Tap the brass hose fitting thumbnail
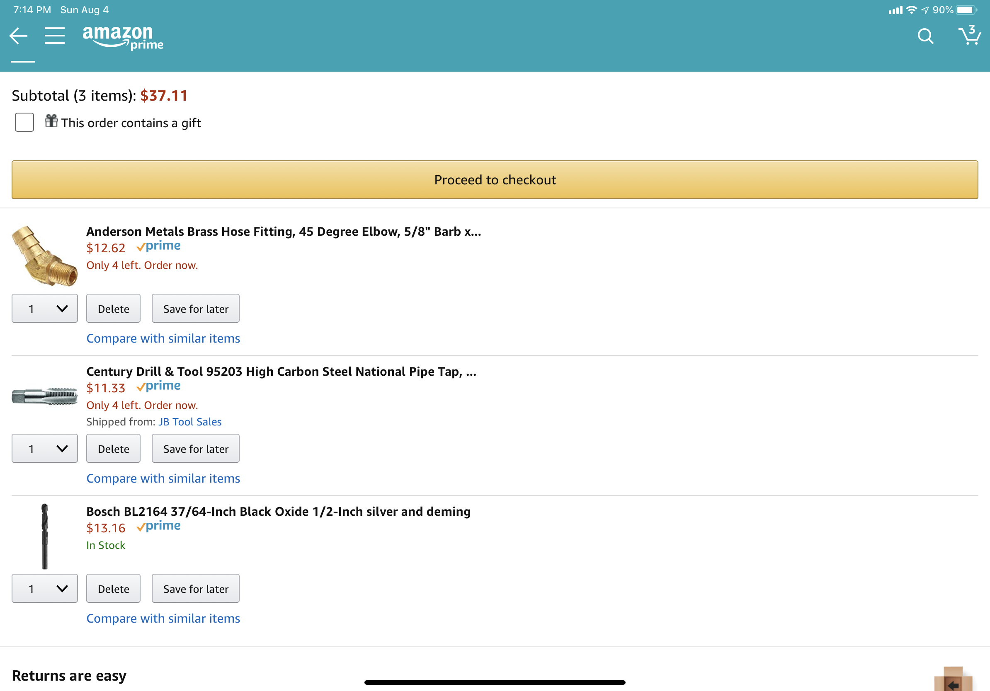The height and width of the screenshot is (691, 990). point(45,256)
